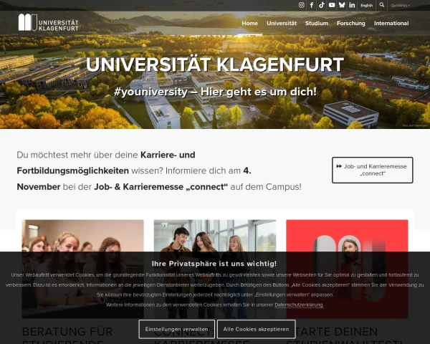Open the LinkedIn social icon
This screenshot has height=344, width=430.
tap(352, 5)
